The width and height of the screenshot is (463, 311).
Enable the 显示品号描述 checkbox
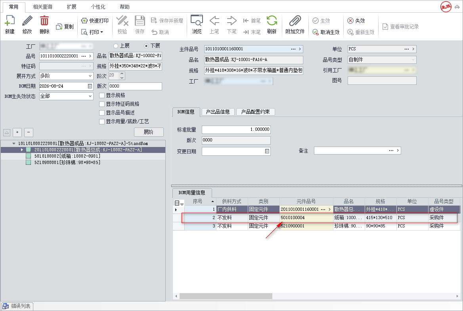point(102,113)
